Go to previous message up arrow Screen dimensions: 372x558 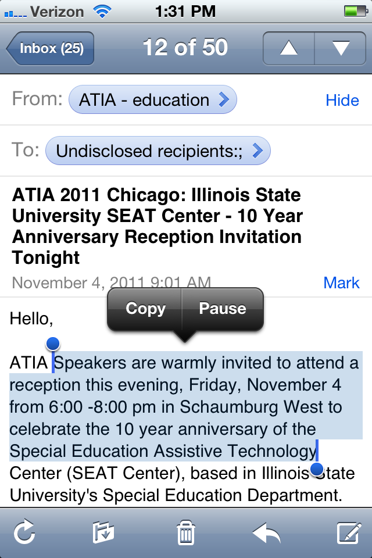coord(289,48)
